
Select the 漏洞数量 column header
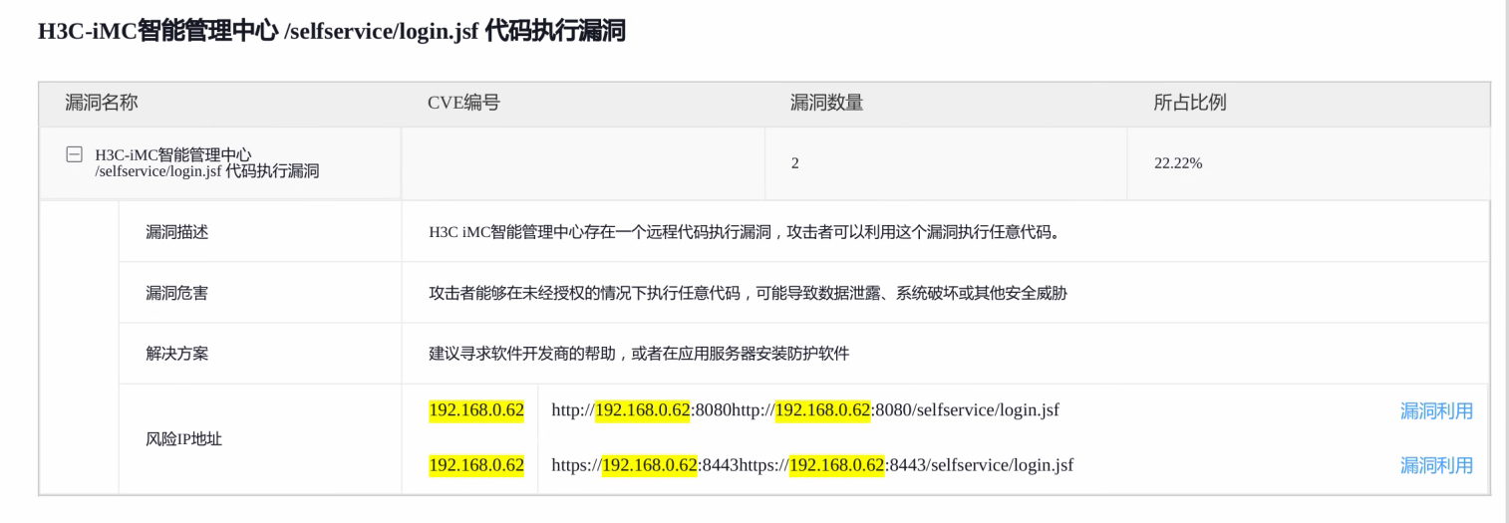click(827, 103)
